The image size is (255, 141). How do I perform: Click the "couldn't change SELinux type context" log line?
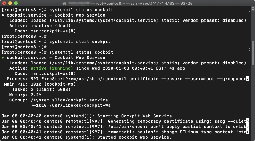(125, 132)
